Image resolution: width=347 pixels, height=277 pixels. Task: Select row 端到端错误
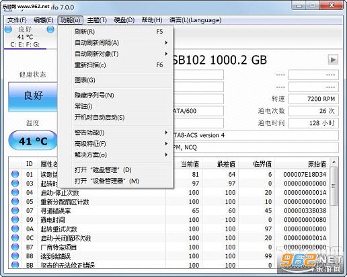(x=170, y=256)
